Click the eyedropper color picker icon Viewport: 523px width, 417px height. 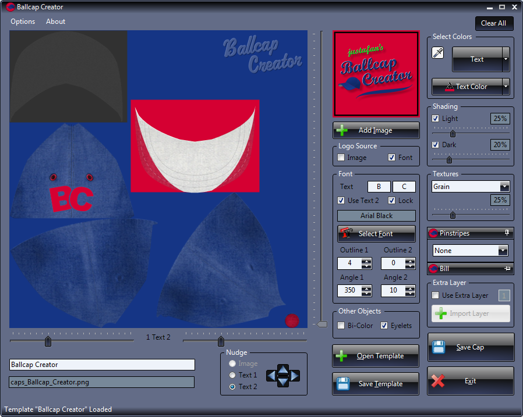(x=438, y=54)
